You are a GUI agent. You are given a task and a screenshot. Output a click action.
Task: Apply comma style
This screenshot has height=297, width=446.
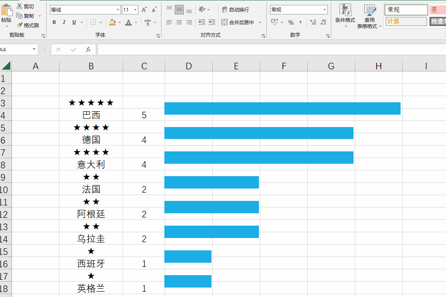(x=300, y=22)
